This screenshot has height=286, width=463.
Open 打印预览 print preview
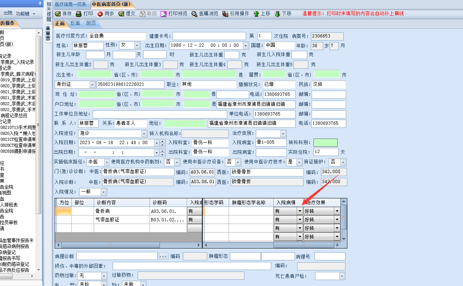click(x=164, y=14)
